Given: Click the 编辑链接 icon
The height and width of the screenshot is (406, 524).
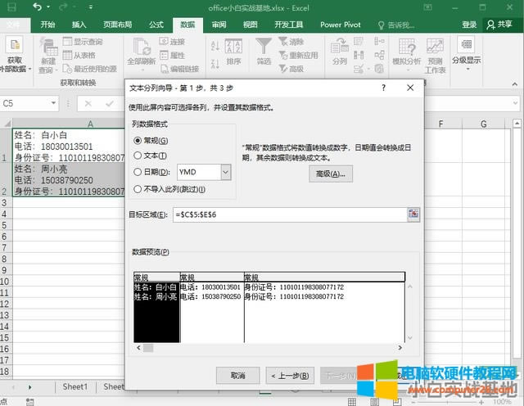Looking at the screenshot, I should pos(164,69).
